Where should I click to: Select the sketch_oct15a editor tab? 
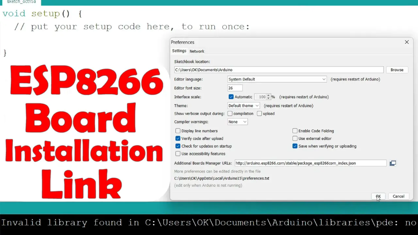[22, 2]
